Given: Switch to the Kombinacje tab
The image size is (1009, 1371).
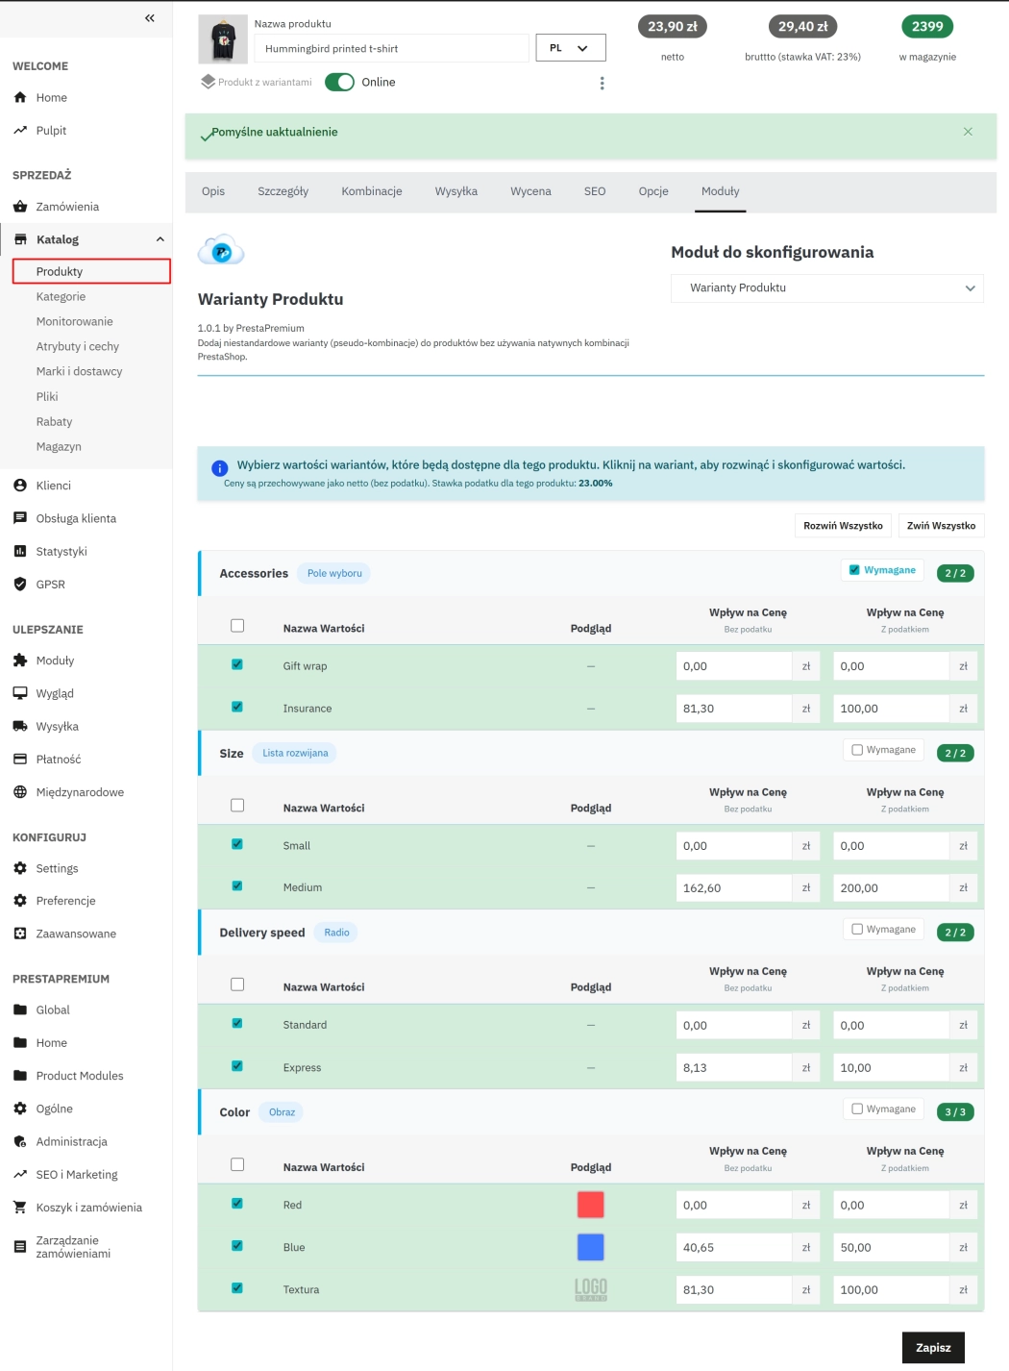Looking at the screenshot, I should click(x=372, y=191).
